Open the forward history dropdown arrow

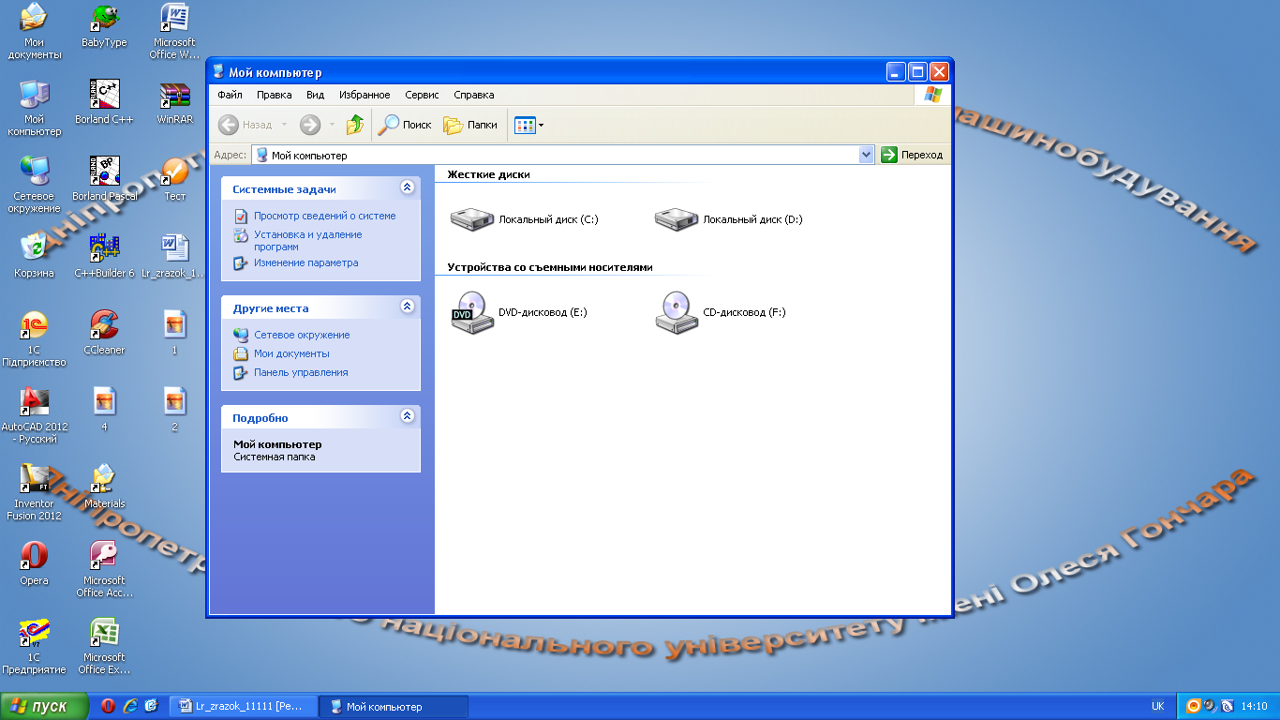click(332, 125)
